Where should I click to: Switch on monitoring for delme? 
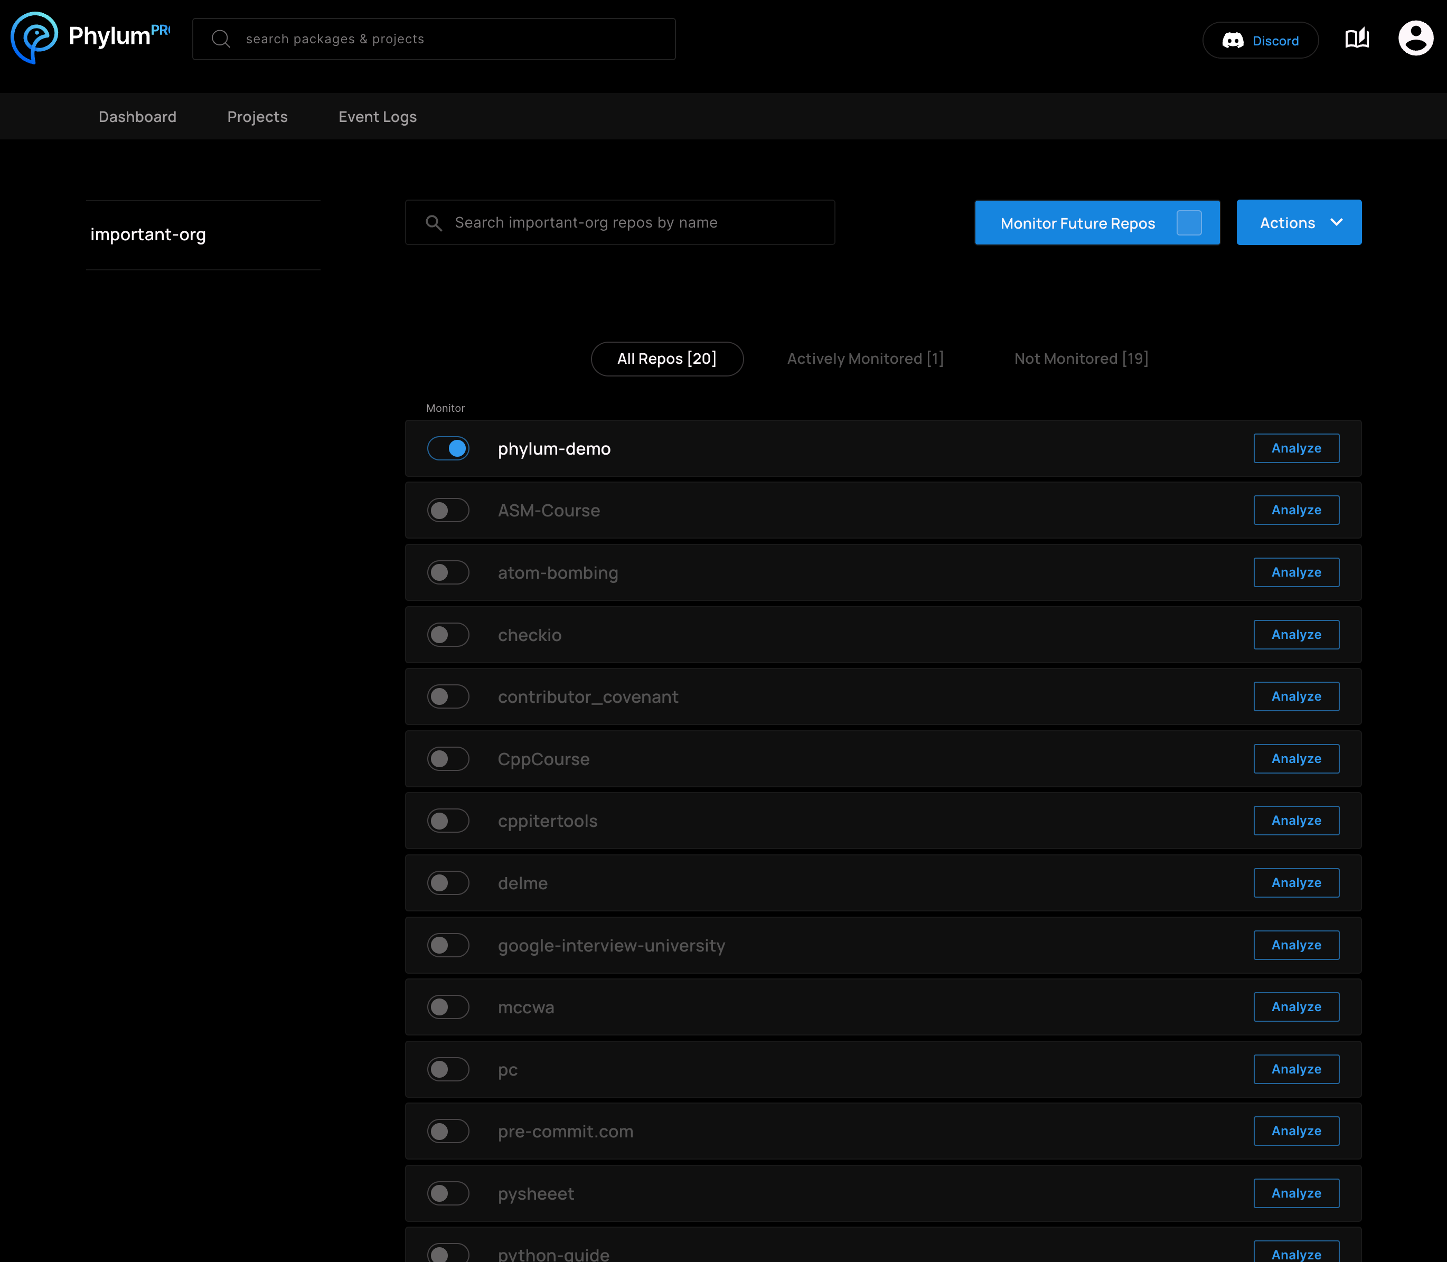(448, 883)
